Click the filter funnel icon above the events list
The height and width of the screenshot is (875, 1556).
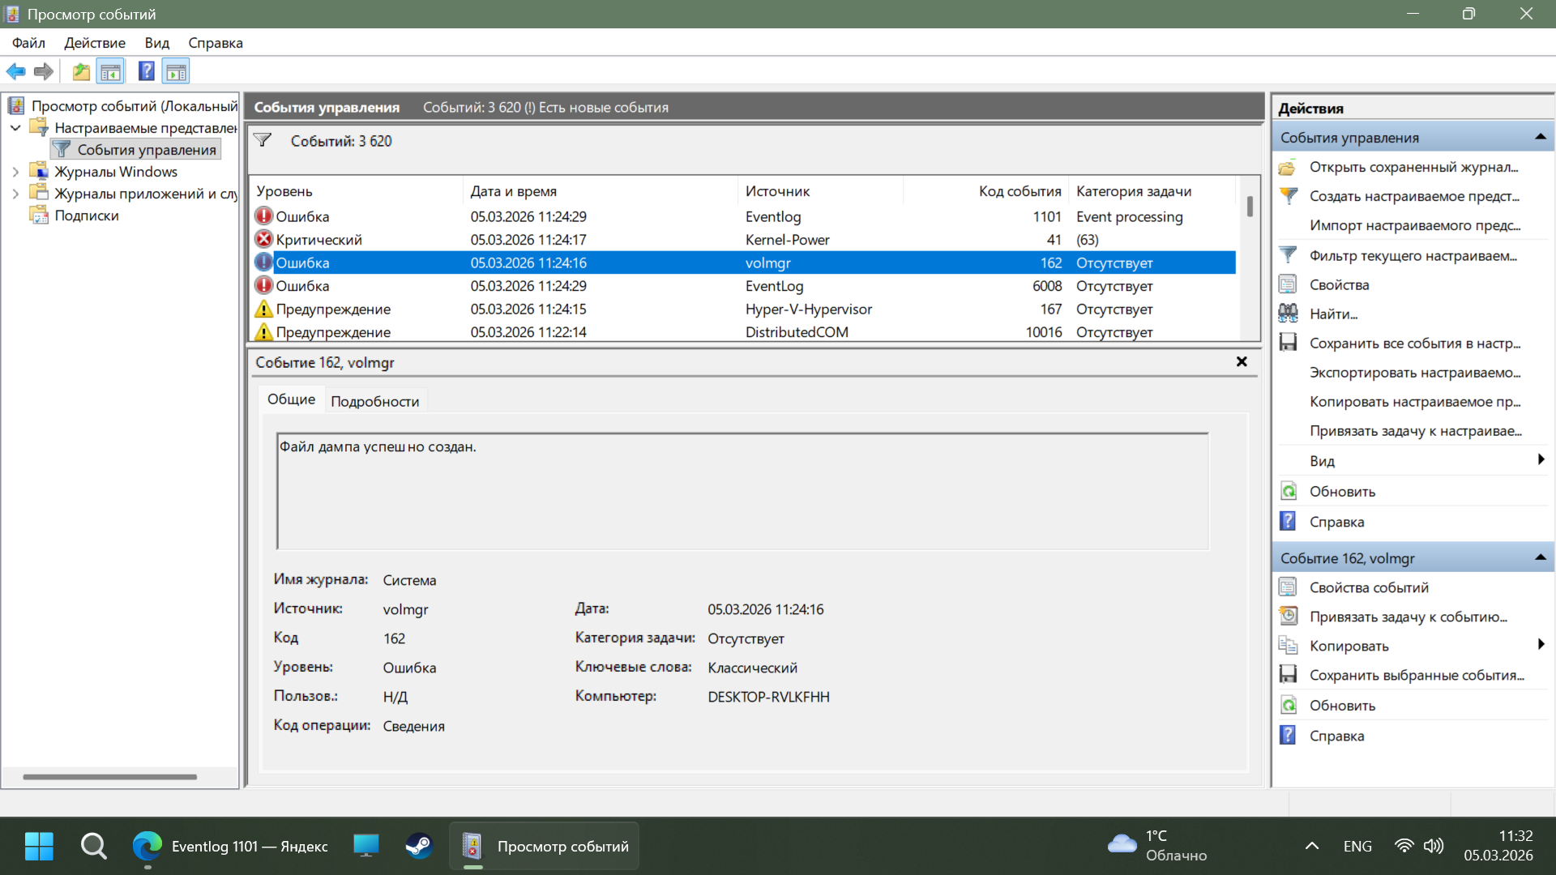point(263,140)
